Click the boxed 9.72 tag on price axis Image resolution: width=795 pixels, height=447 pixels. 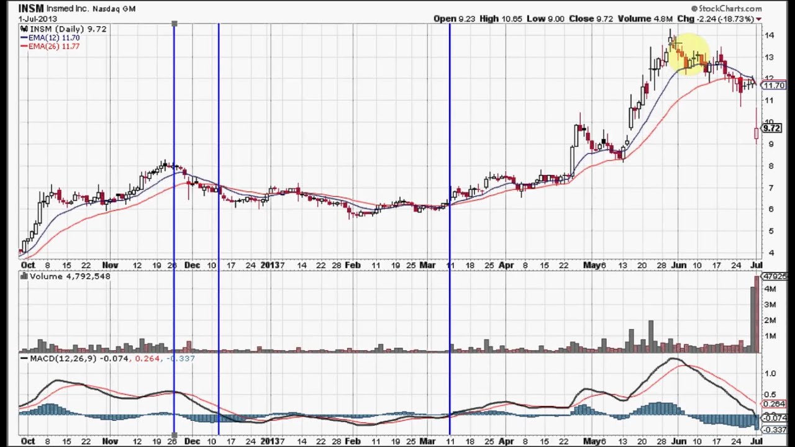tap(771, 128)
